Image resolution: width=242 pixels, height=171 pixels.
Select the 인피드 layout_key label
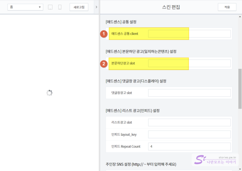coord(124,135)
